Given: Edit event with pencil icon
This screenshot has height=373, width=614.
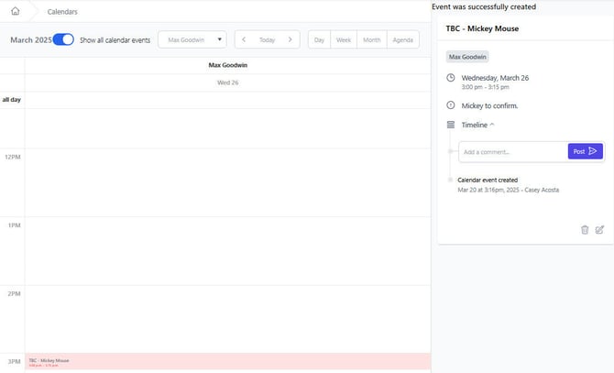Looking at the screenshot, I should (x=599, y=230).
